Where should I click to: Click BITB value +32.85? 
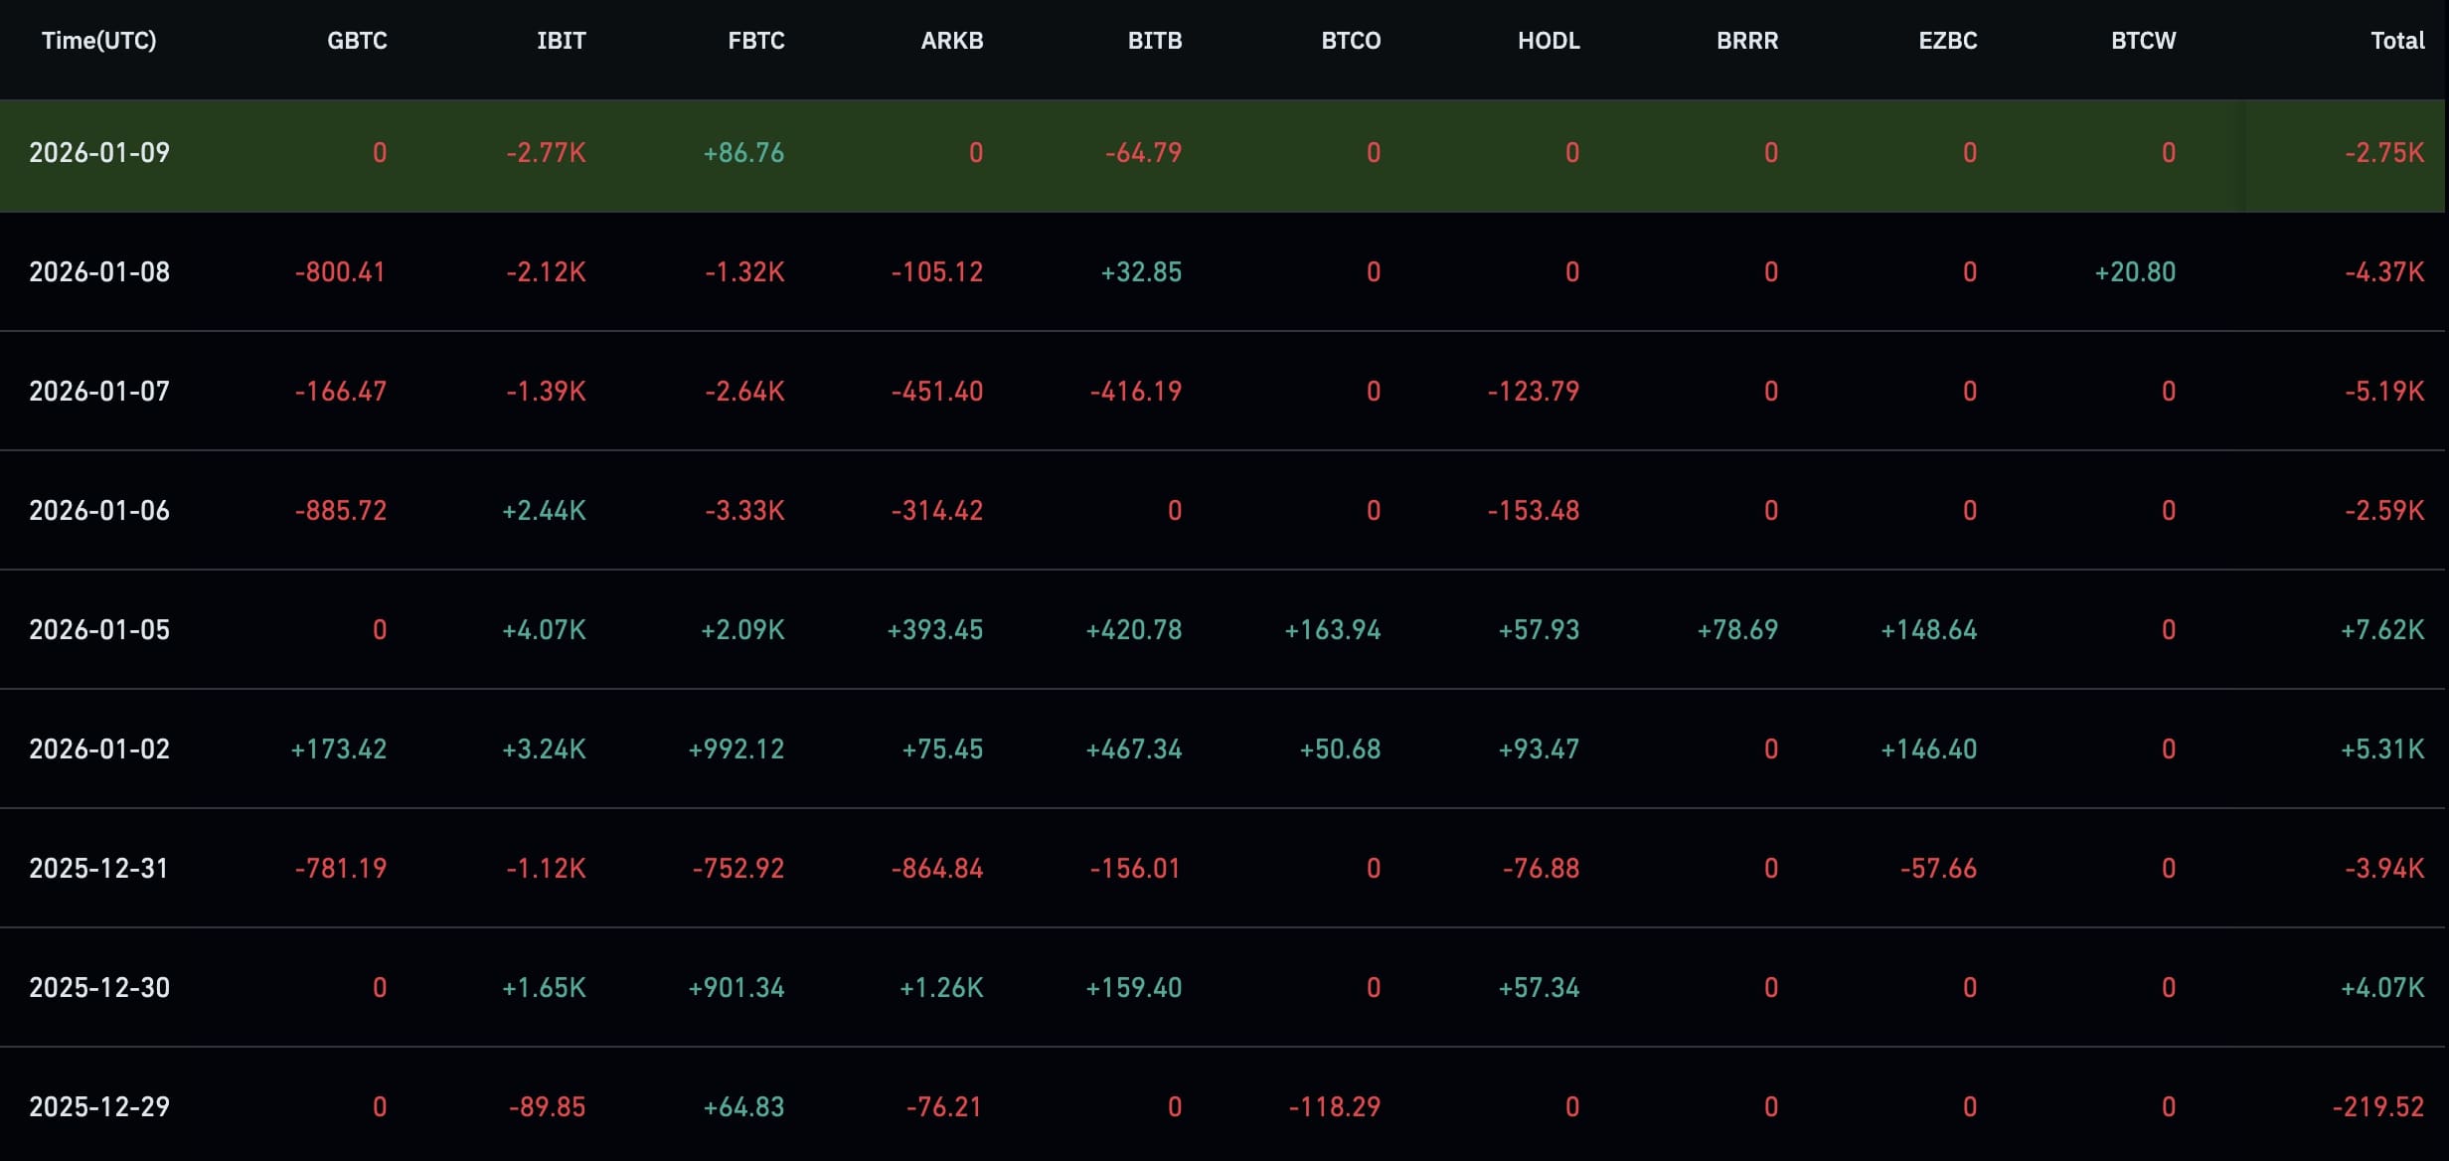click(1141, 271)
